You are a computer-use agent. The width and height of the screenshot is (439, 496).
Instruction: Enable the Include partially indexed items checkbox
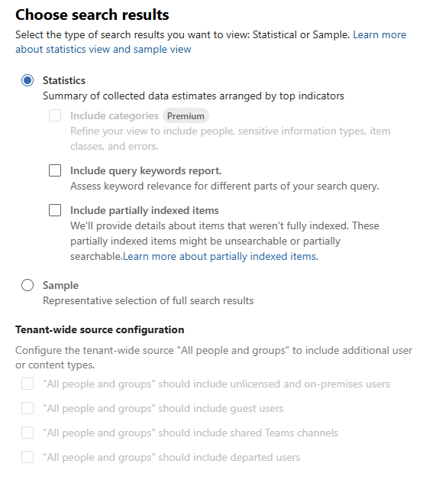(x=55, y=210)
